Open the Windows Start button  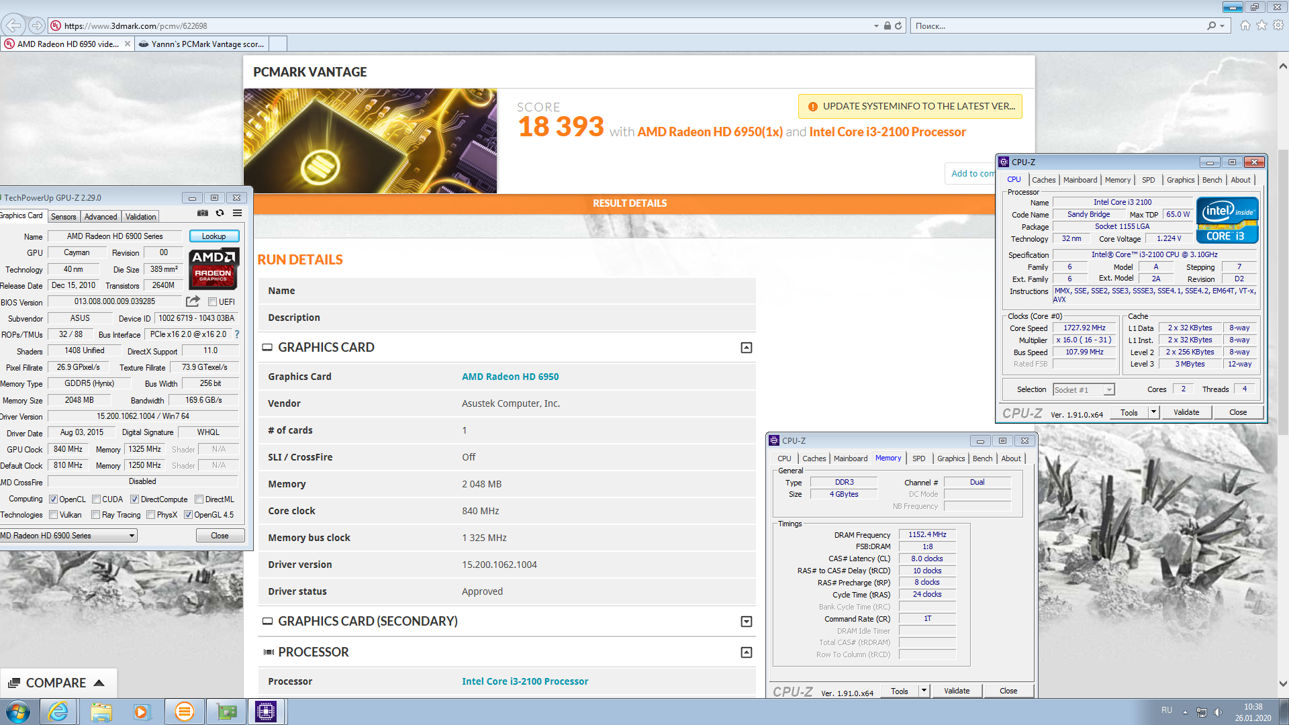coord(18,712)
